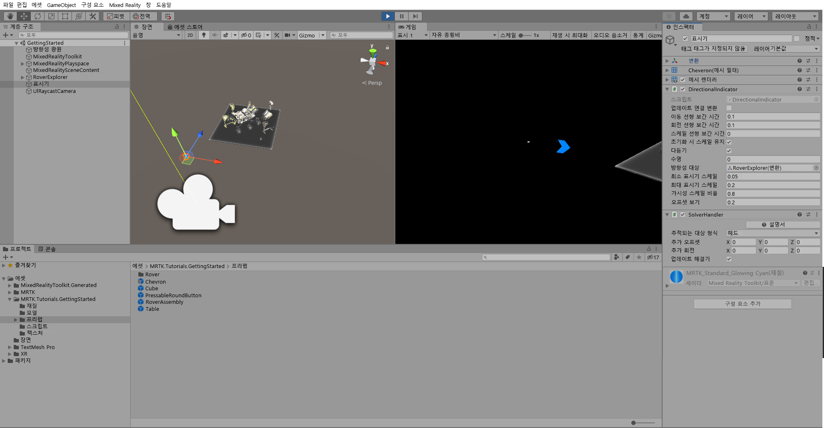Screen dimensions: 824x428
Task: Select the Rect transform tool
Action: [x=65, y=16]
